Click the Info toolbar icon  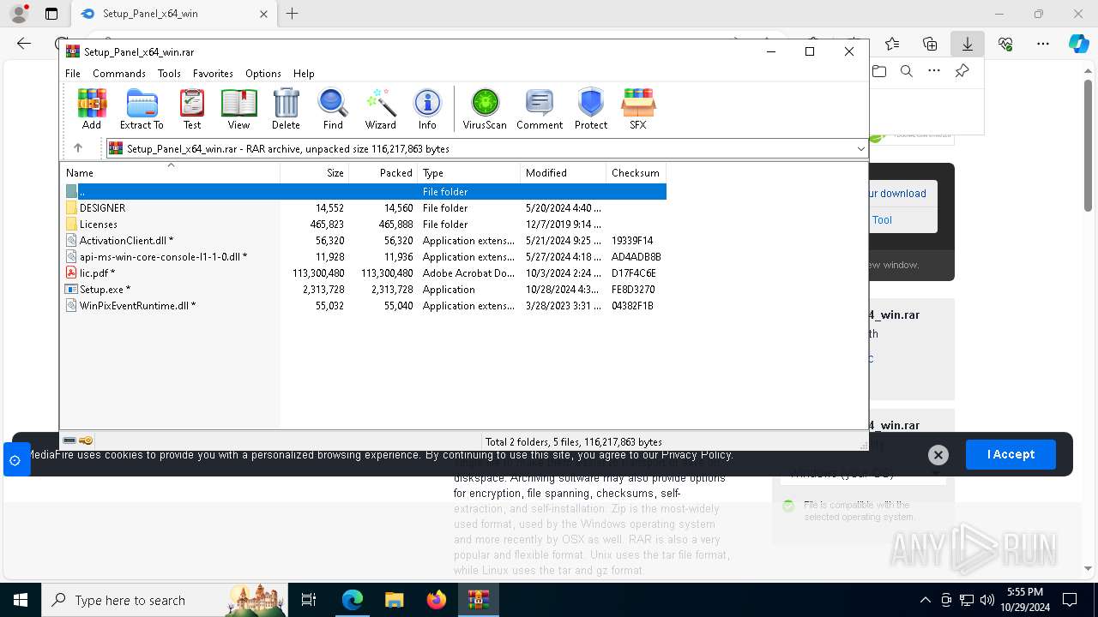click(427, 110)
